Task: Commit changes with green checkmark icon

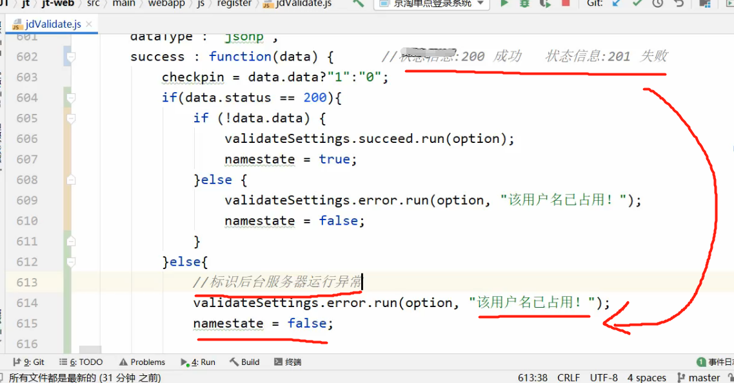Action: [x=637, y=3]
